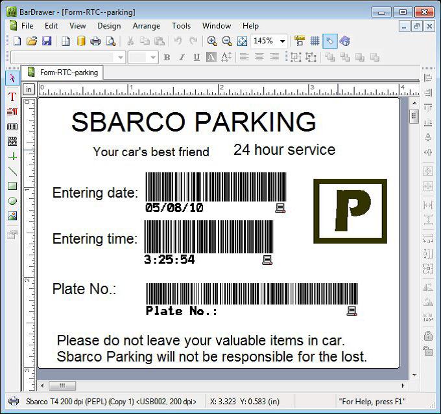Viewport: 441px width, 414px height.
Task: Toggle the rulers display button
Action: click(300, 41)
